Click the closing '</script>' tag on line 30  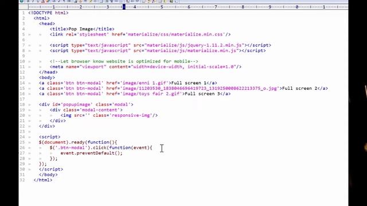[51, 169]
